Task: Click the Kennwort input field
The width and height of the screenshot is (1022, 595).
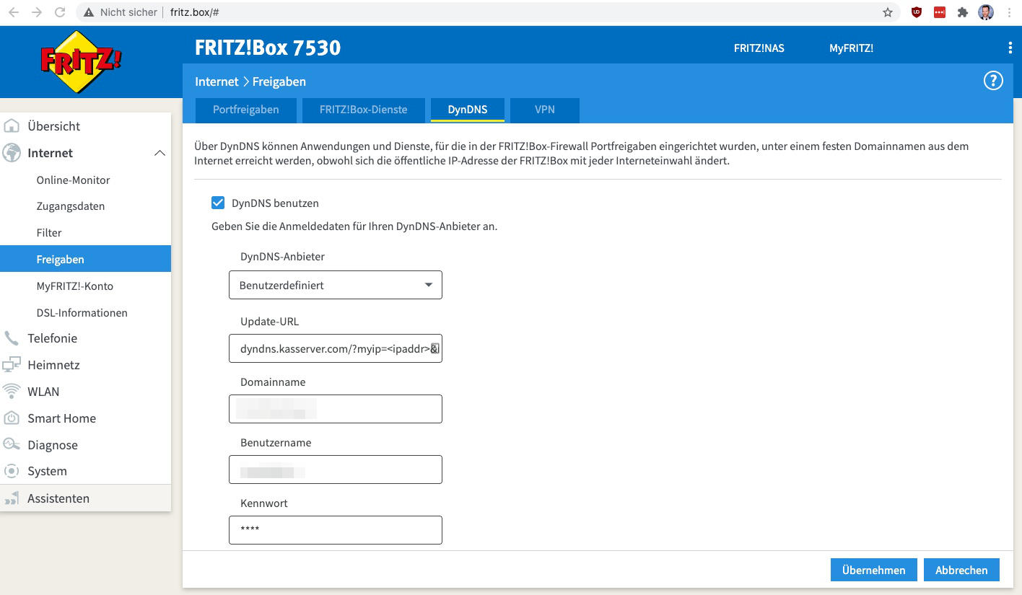Action: tap(336, 530)
